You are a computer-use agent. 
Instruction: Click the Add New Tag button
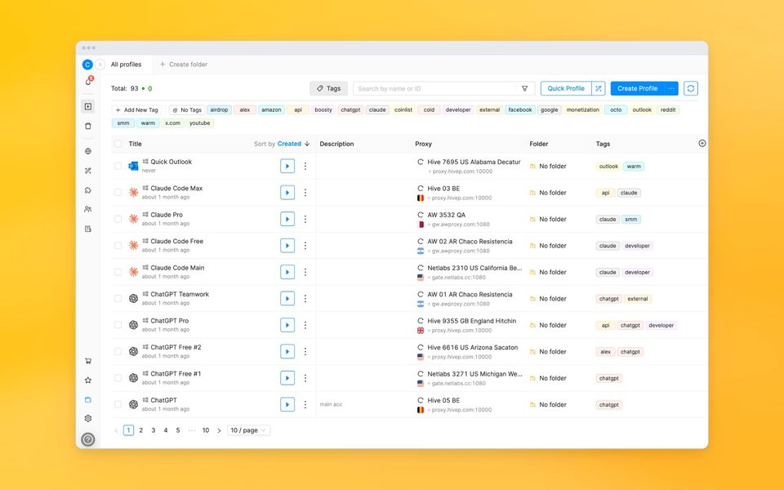click(x=136, y=110)
